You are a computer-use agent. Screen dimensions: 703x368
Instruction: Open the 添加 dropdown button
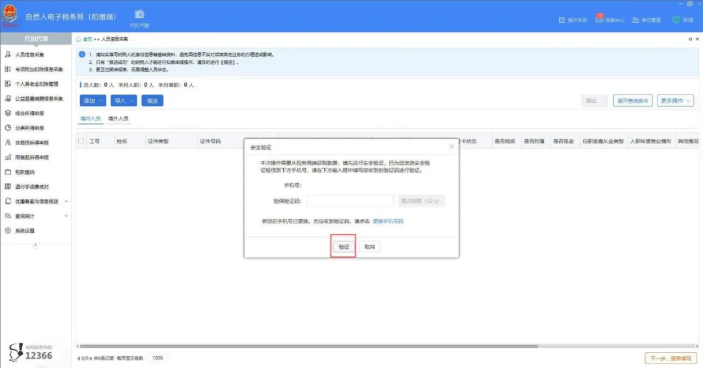point(93,100)
